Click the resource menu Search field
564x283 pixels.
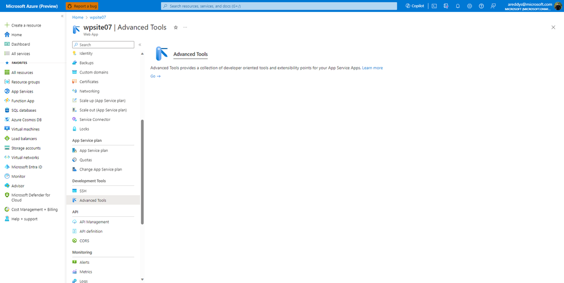pyautogui.click(x=103, y=45)
